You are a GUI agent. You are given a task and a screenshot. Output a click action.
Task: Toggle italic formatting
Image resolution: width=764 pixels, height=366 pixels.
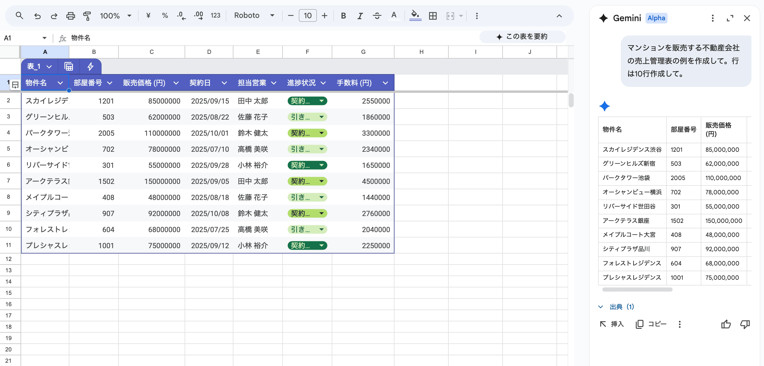(360, 16)
